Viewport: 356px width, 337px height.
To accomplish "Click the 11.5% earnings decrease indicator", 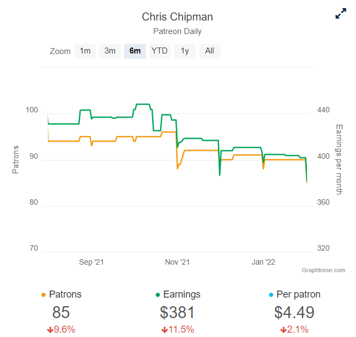I will (177, 329).
